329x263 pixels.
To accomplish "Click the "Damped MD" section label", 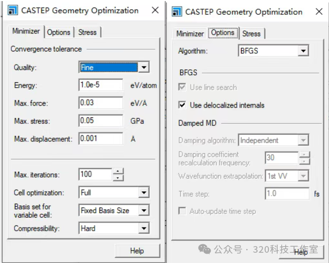I will click(197, 123).
